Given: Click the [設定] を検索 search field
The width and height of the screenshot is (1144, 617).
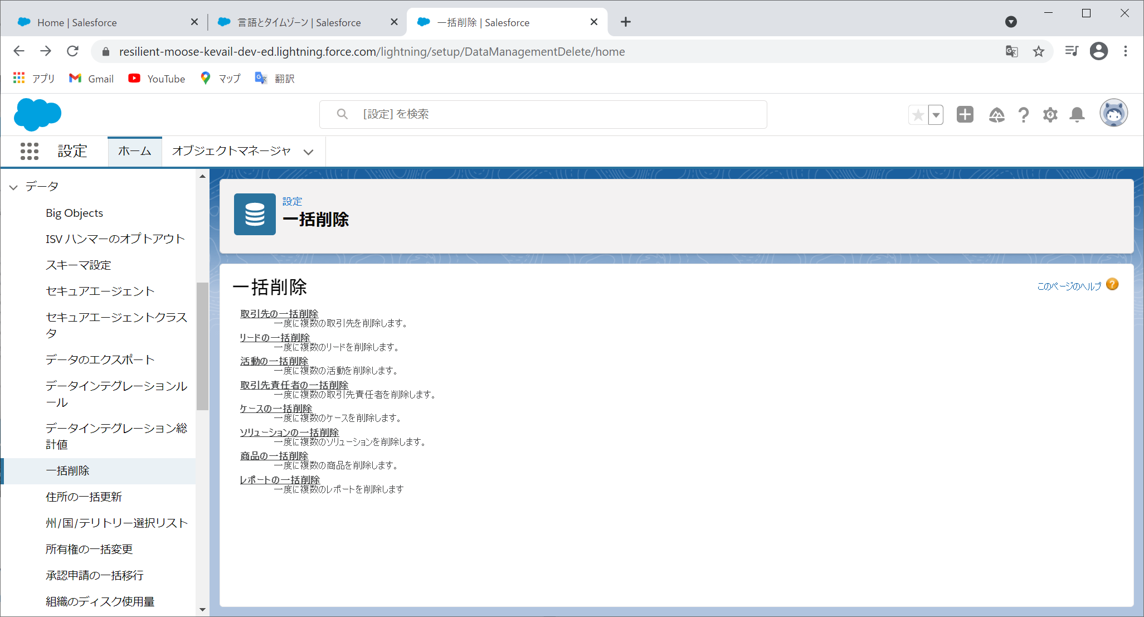Looking at the screenshot, I should point(543,114).
